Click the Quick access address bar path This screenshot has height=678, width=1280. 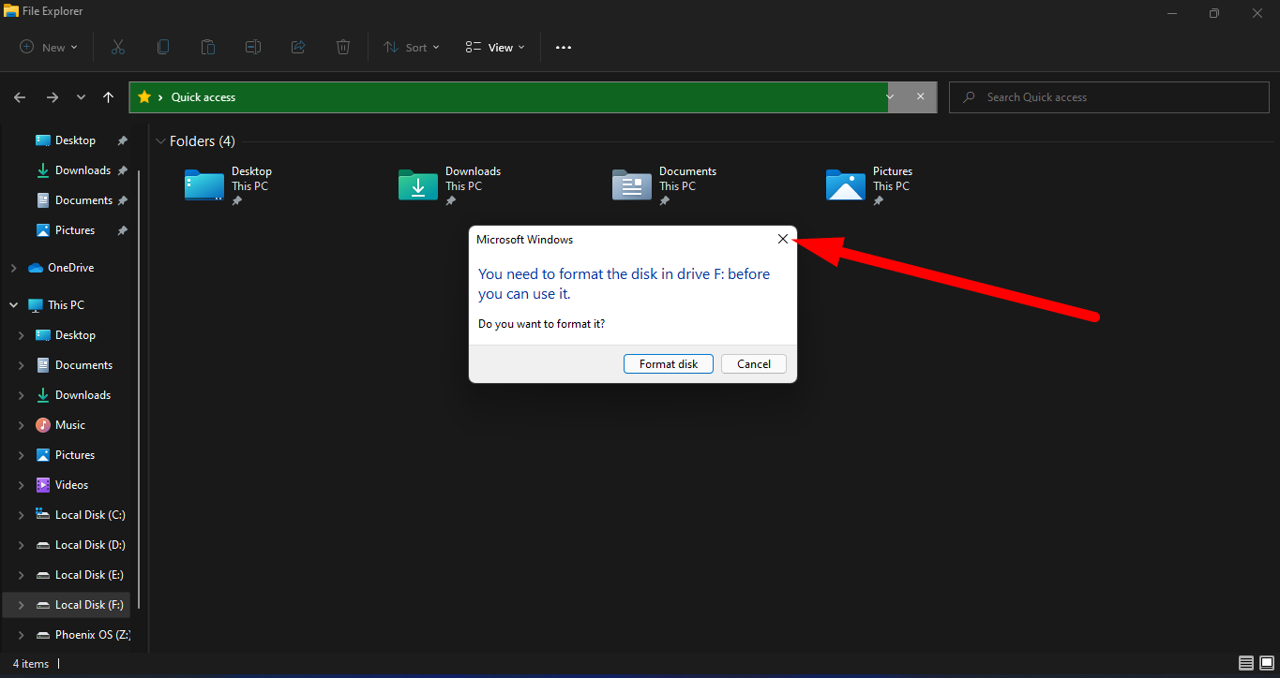[x=203, y=97]
